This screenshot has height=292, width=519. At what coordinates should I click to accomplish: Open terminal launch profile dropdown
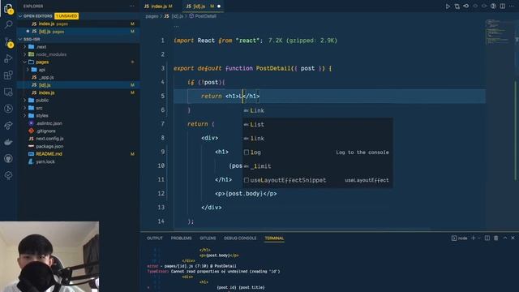[479, 238]
